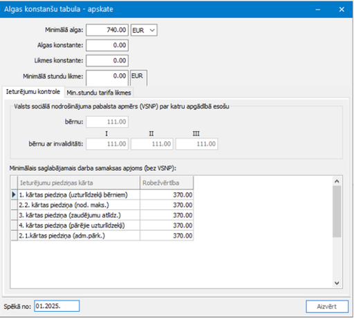Open the EUR currency dropdown

pos(144,30)
